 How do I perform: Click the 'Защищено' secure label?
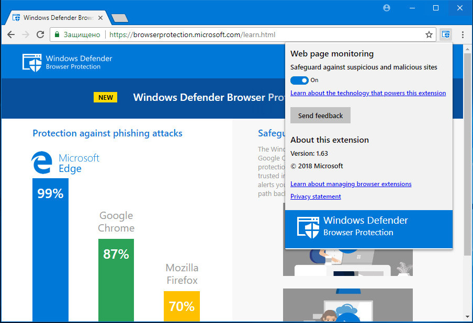tap(82, 34)
